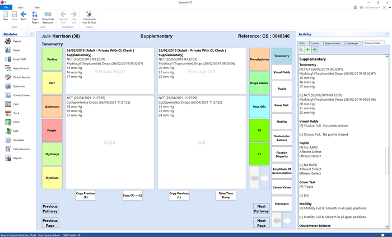Go to Previous Visit notes
The height and width of the screenshot is (237, 392).
tap(63, 17)
